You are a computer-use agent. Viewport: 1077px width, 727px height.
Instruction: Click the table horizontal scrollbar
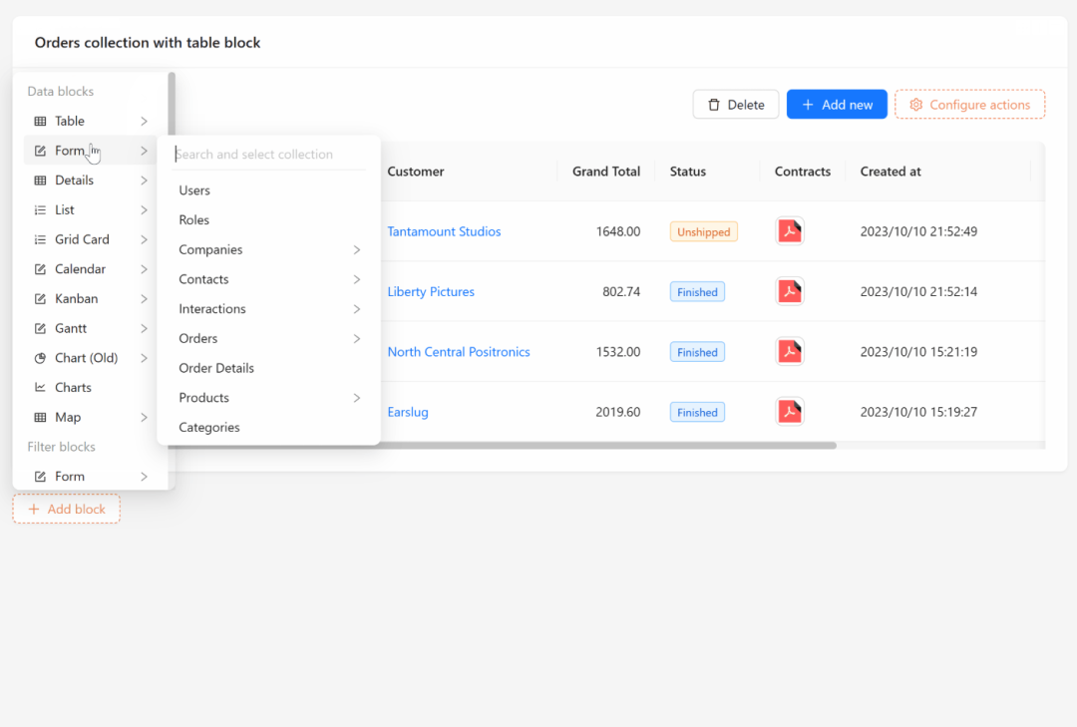coord(608,445)
